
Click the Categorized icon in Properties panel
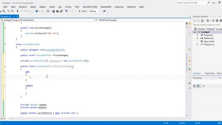click(x=194, y=86)
